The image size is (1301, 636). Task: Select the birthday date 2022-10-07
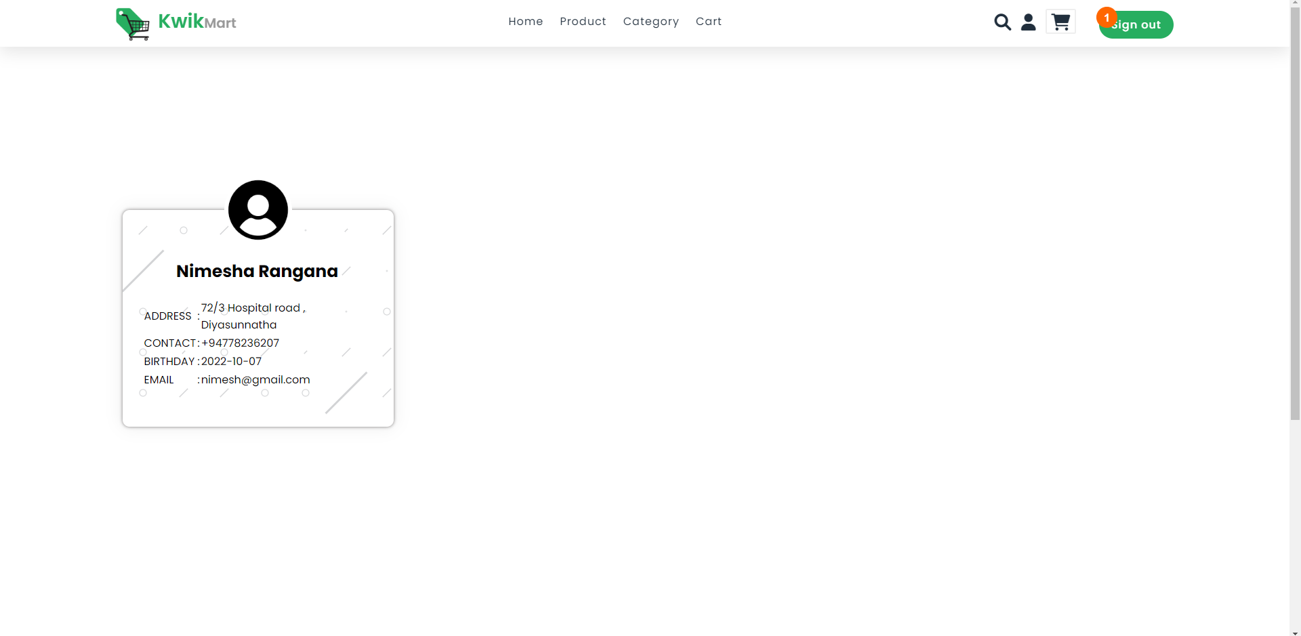pos(232,361)
